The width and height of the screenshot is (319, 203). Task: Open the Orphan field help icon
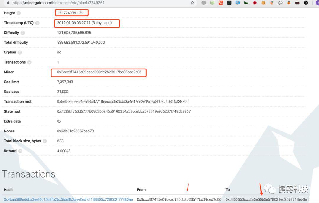[20, 53]
